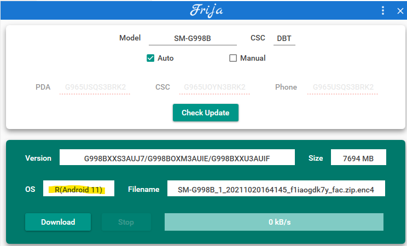The image size is (407, 246).
Task: Toggle the Auto checkbox
Action: point(150,58)
